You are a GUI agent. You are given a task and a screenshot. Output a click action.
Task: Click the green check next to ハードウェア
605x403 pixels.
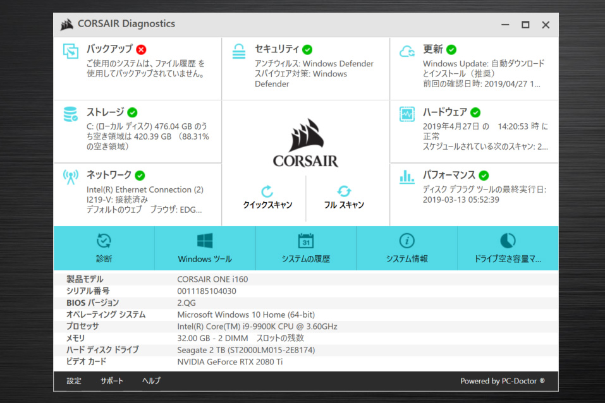476,112
